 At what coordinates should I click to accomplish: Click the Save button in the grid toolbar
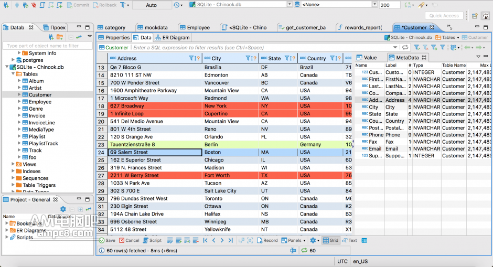pos(107,240)
